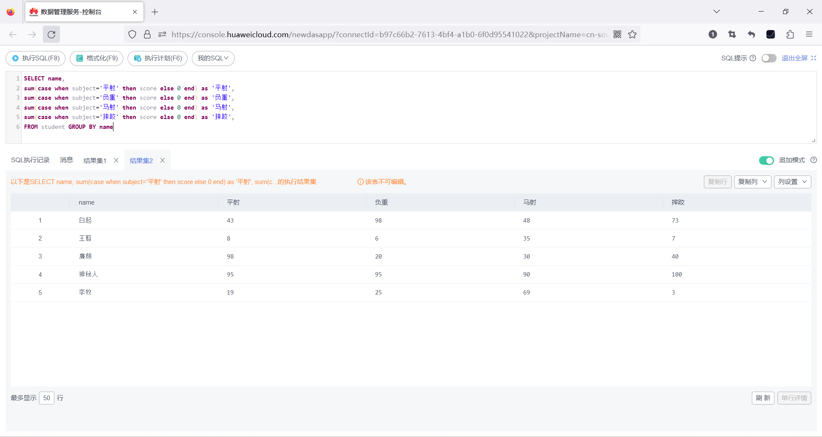Open the circled number one extension icon
The width and height of the screenshot is (822, 437).
tap(713, 34)
